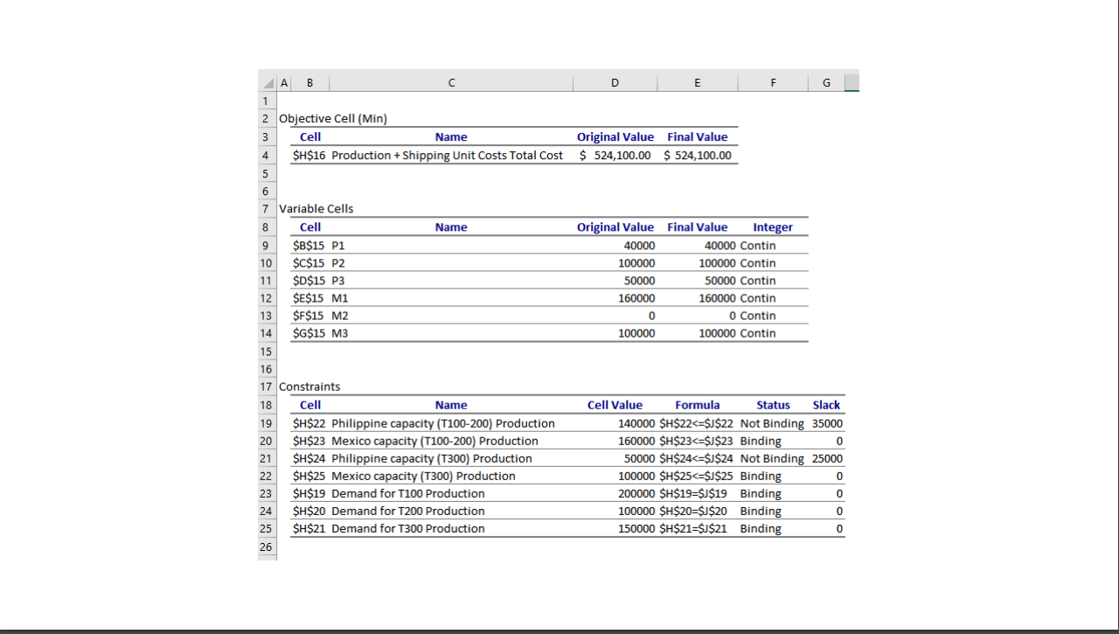This screenshot has height=634, width=1119.
Task: Click formula $H$22<=$J$22
Action: pyautogui.click(x=696, y=423)
